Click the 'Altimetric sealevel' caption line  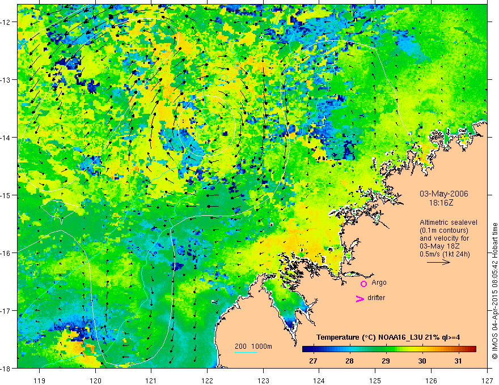[x=448, y=223]
